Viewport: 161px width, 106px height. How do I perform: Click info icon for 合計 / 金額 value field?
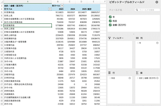158,78
